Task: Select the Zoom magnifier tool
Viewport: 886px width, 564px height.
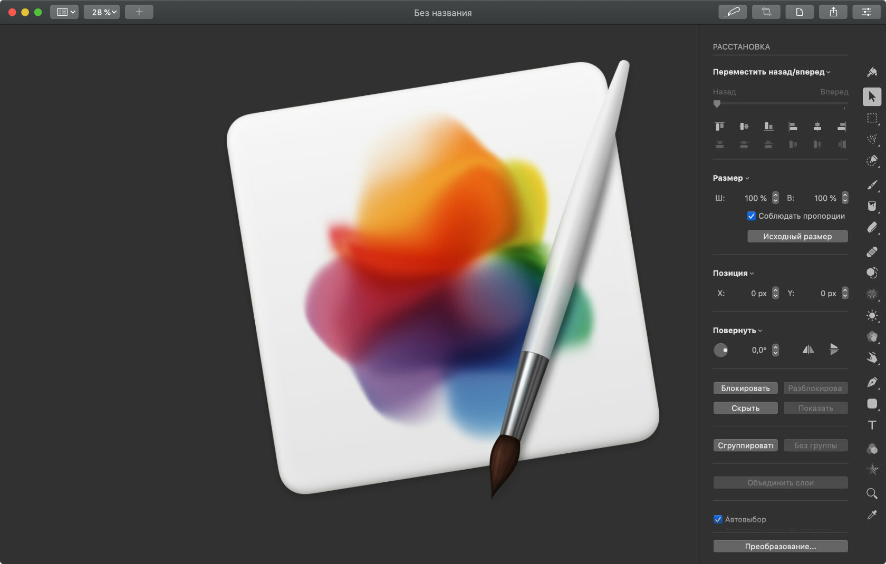Action: 872,493
